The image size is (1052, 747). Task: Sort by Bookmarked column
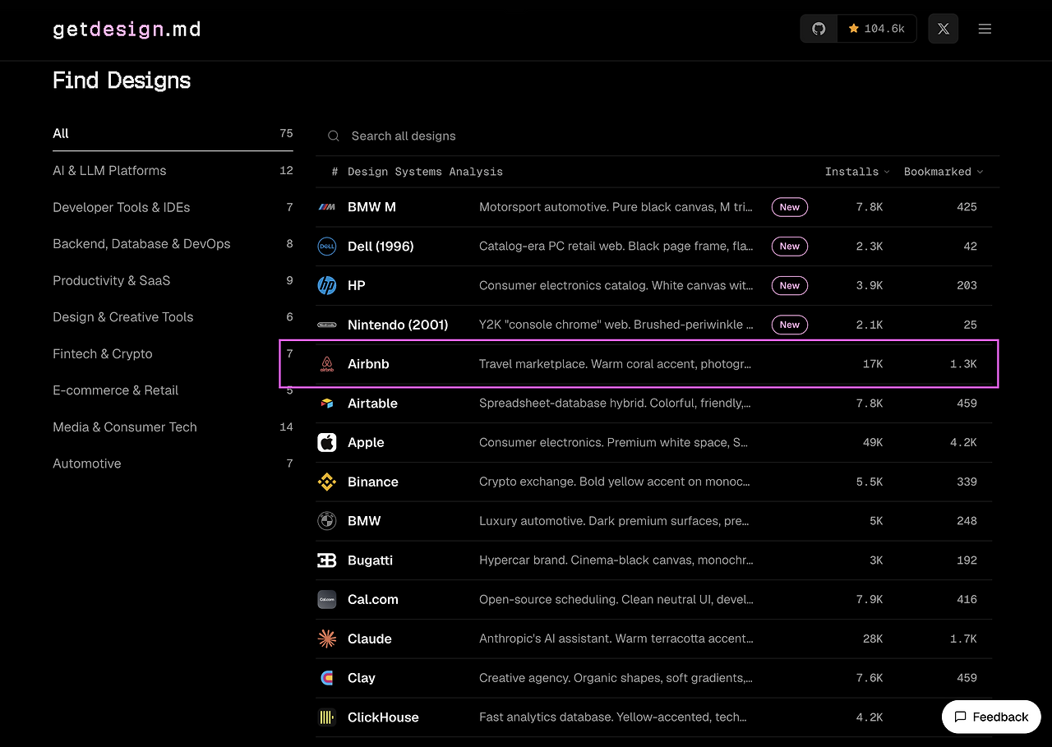tap(944, 172)
